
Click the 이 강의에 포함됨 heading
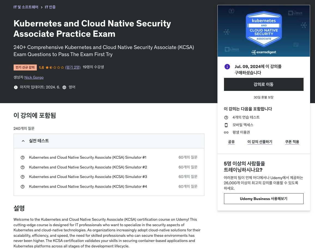pos(35,115)
